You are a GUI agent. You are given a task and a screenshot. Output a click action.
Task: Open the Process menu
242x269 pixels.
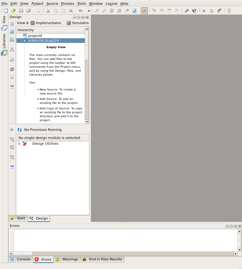tap(68, 4)
